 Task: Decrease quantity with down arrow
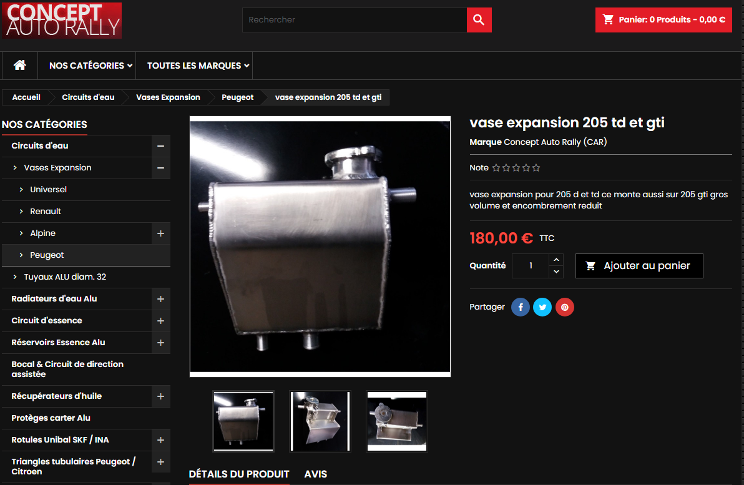click(x=556, y=272)
